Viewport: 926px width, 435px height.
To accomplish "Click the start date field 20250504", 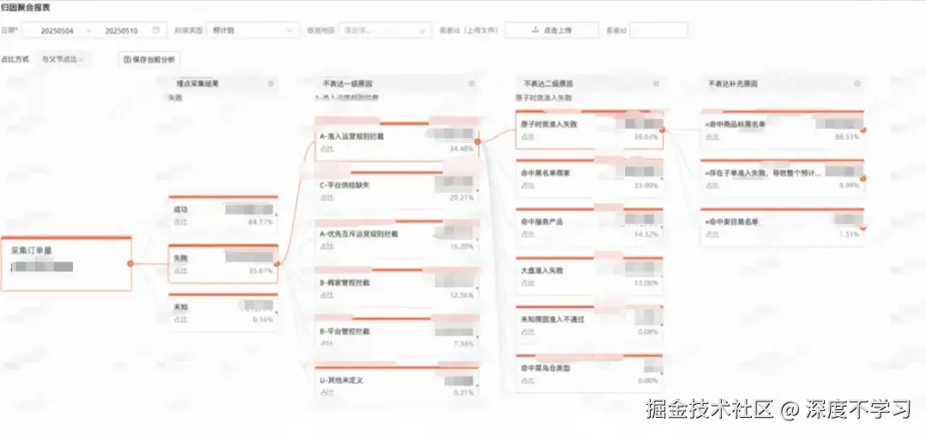I will click(57, 30).
